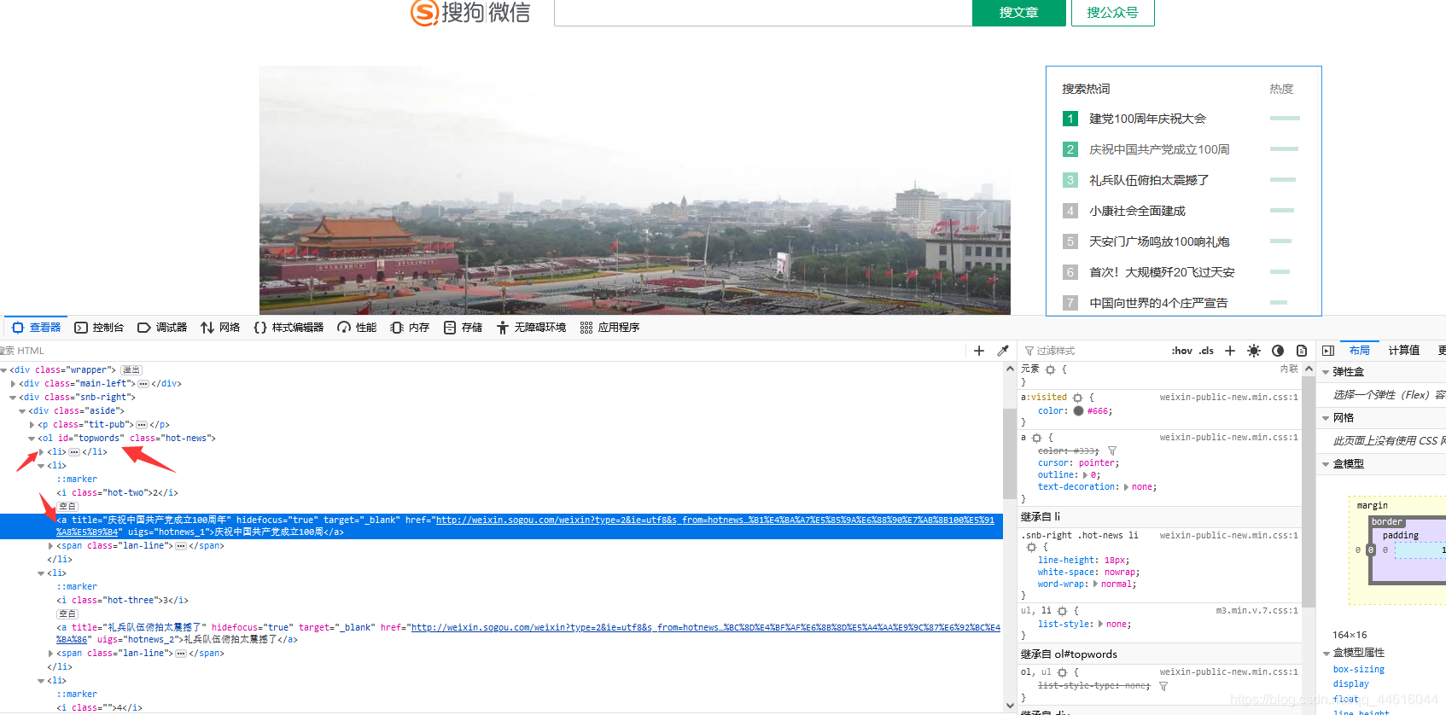Open the a:visited rule's stylesheet source link
1446x715 pixels.
coord(1228,398)
